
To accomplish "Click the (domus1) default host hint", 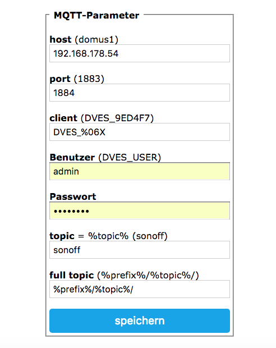I will point(96,39).
